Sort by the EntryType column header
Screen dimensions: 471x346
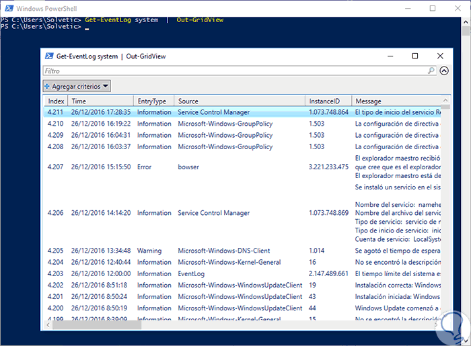coord(153,101)
